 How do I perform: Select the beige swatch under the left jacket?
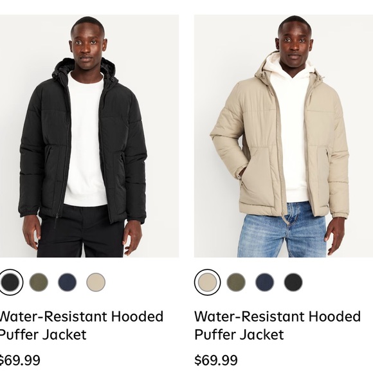click(x=96, y=282)
